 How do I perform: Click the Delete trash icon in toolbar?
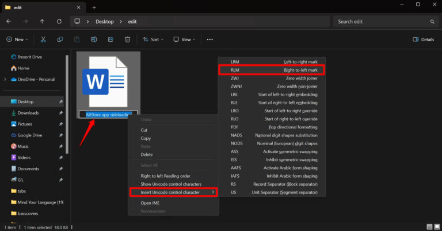coord(128,40)
